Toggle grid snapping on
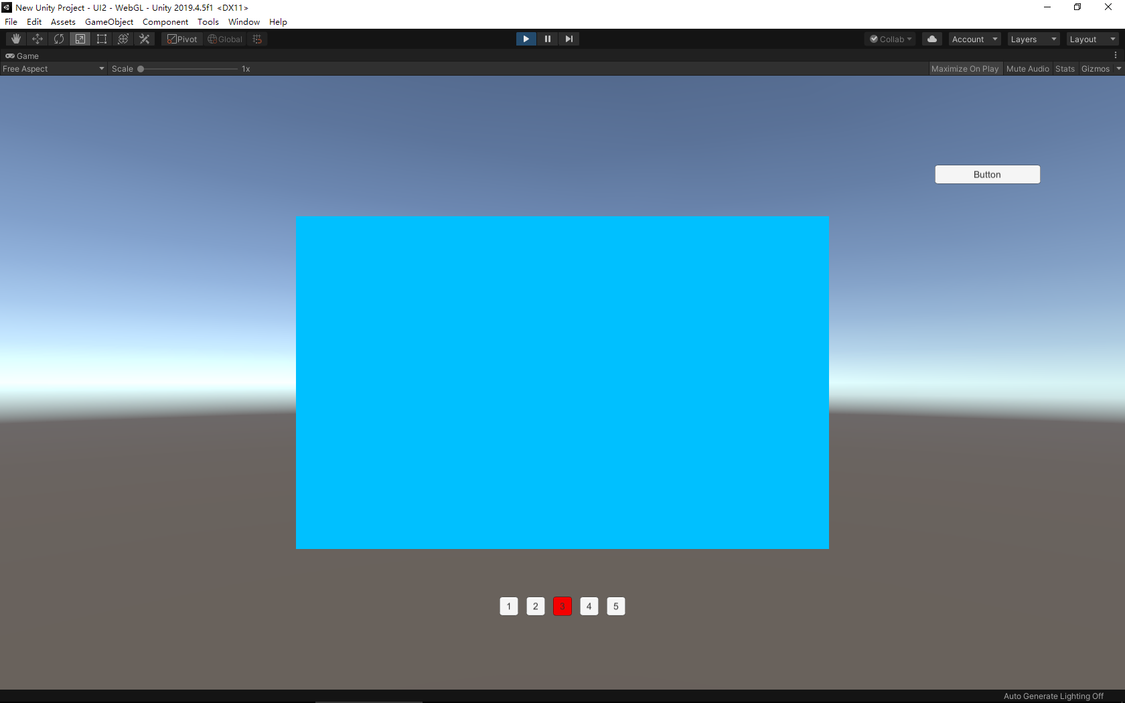Viewport: 1125px width, 703px height. [257, 39]
